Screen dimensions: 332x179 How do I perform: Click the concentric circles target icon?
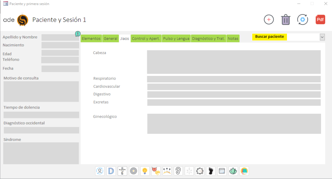pos(134,171)
